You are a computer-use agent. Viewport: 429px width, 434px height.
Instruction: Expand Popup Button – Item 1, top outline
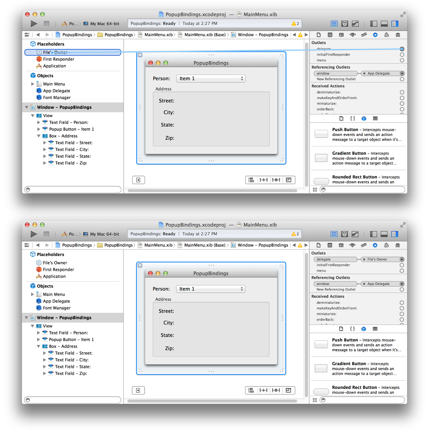[39, 129]
